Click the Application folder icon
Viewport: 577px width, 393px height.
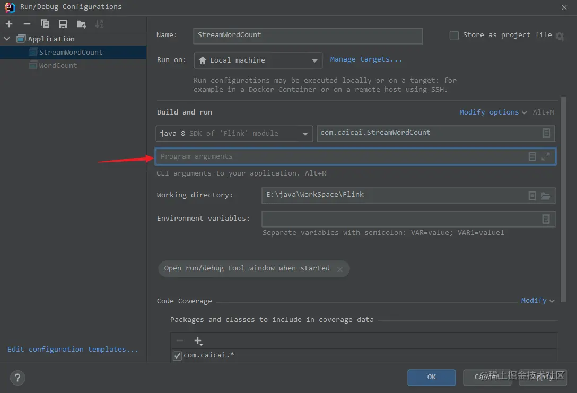pyautogui.click(x=21, y=39)
